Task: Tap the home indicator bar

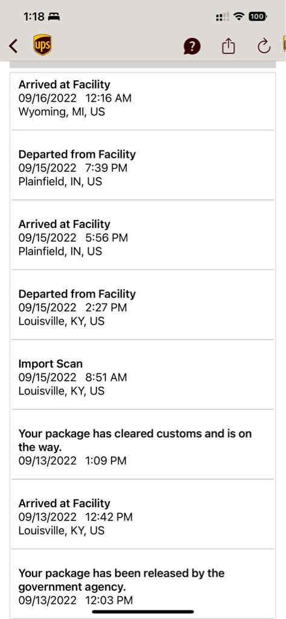Action: point(143,612)
